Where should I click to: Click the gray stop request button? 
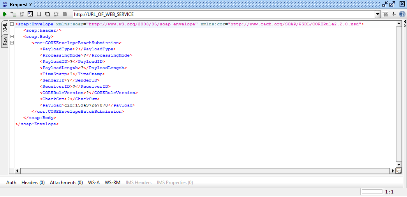[x=65, y=14]
